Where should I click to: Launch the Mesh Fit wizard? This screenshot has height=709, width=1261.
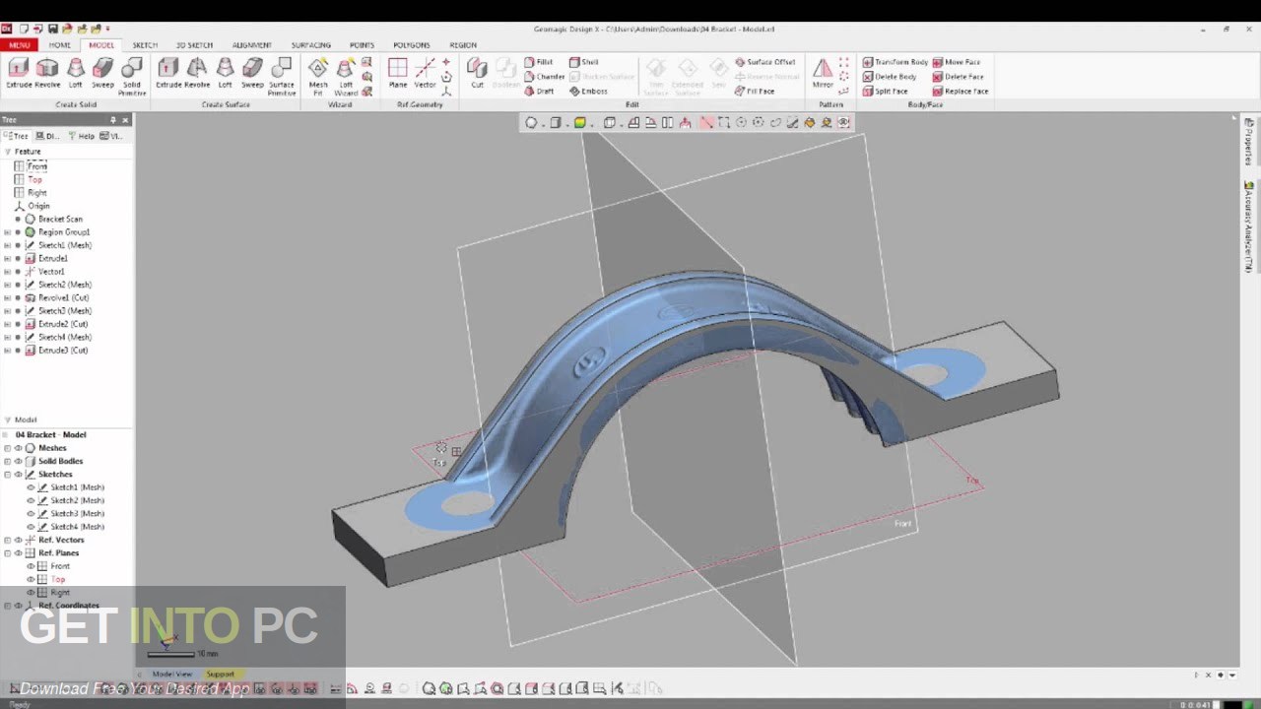[318, 76]
